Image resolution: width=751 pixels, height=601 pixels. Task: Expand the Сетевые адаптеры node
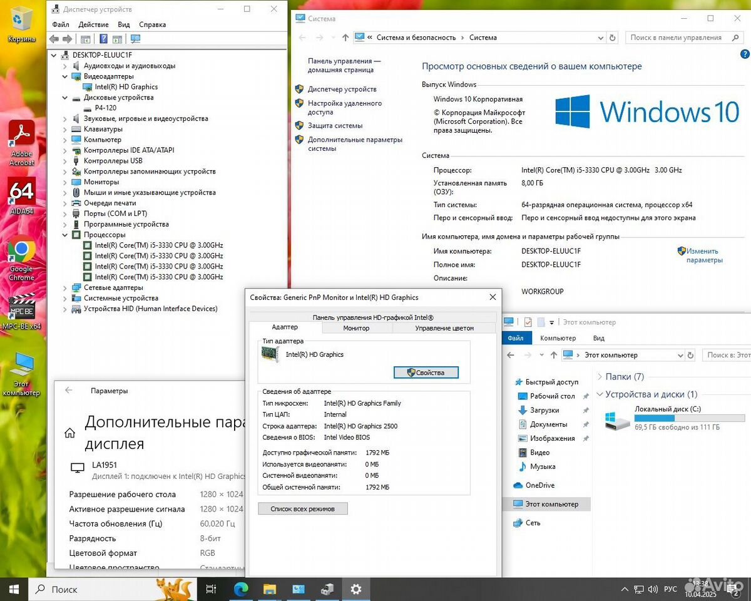65,287
